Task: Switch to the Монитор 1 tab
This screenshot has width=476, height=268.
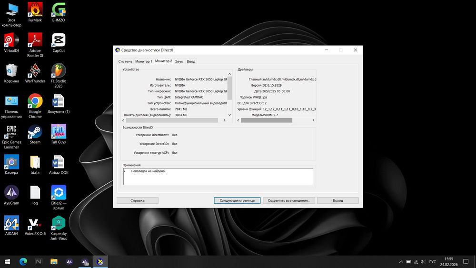Action: (144, 61)
